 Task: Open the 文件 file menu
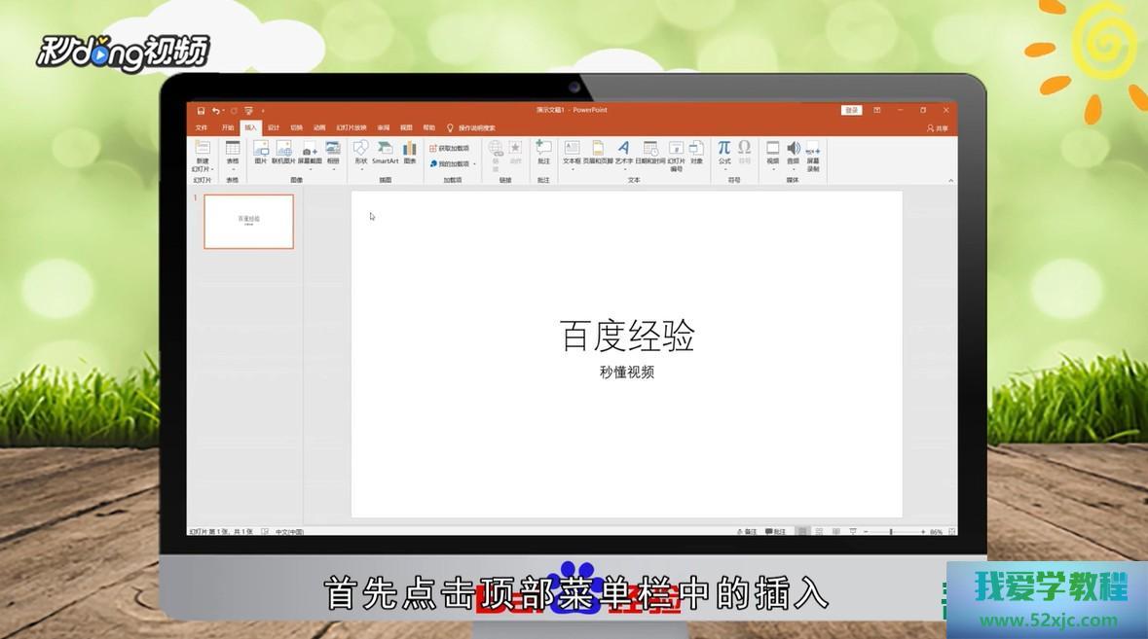pos(202,127)
